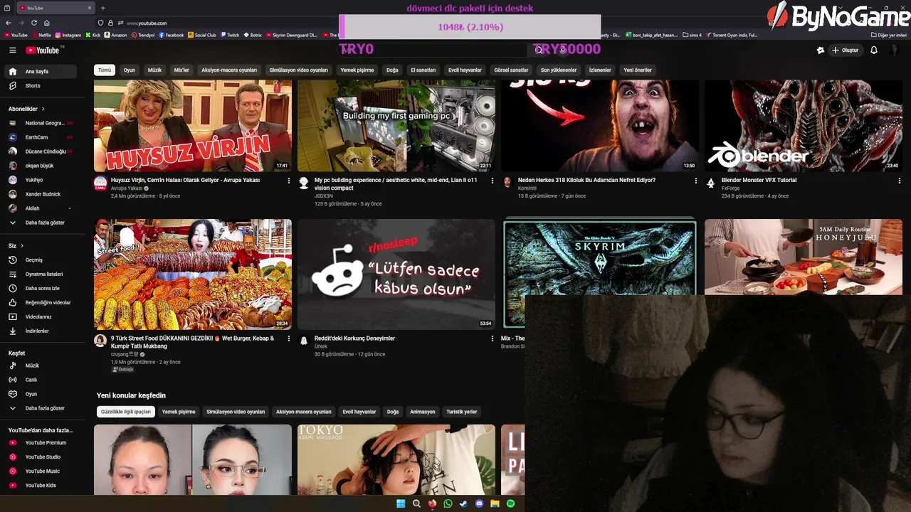Screen dimensions: 911x512
Task: Select the Tümü filter chip
Action: click(x=105, y=70)
